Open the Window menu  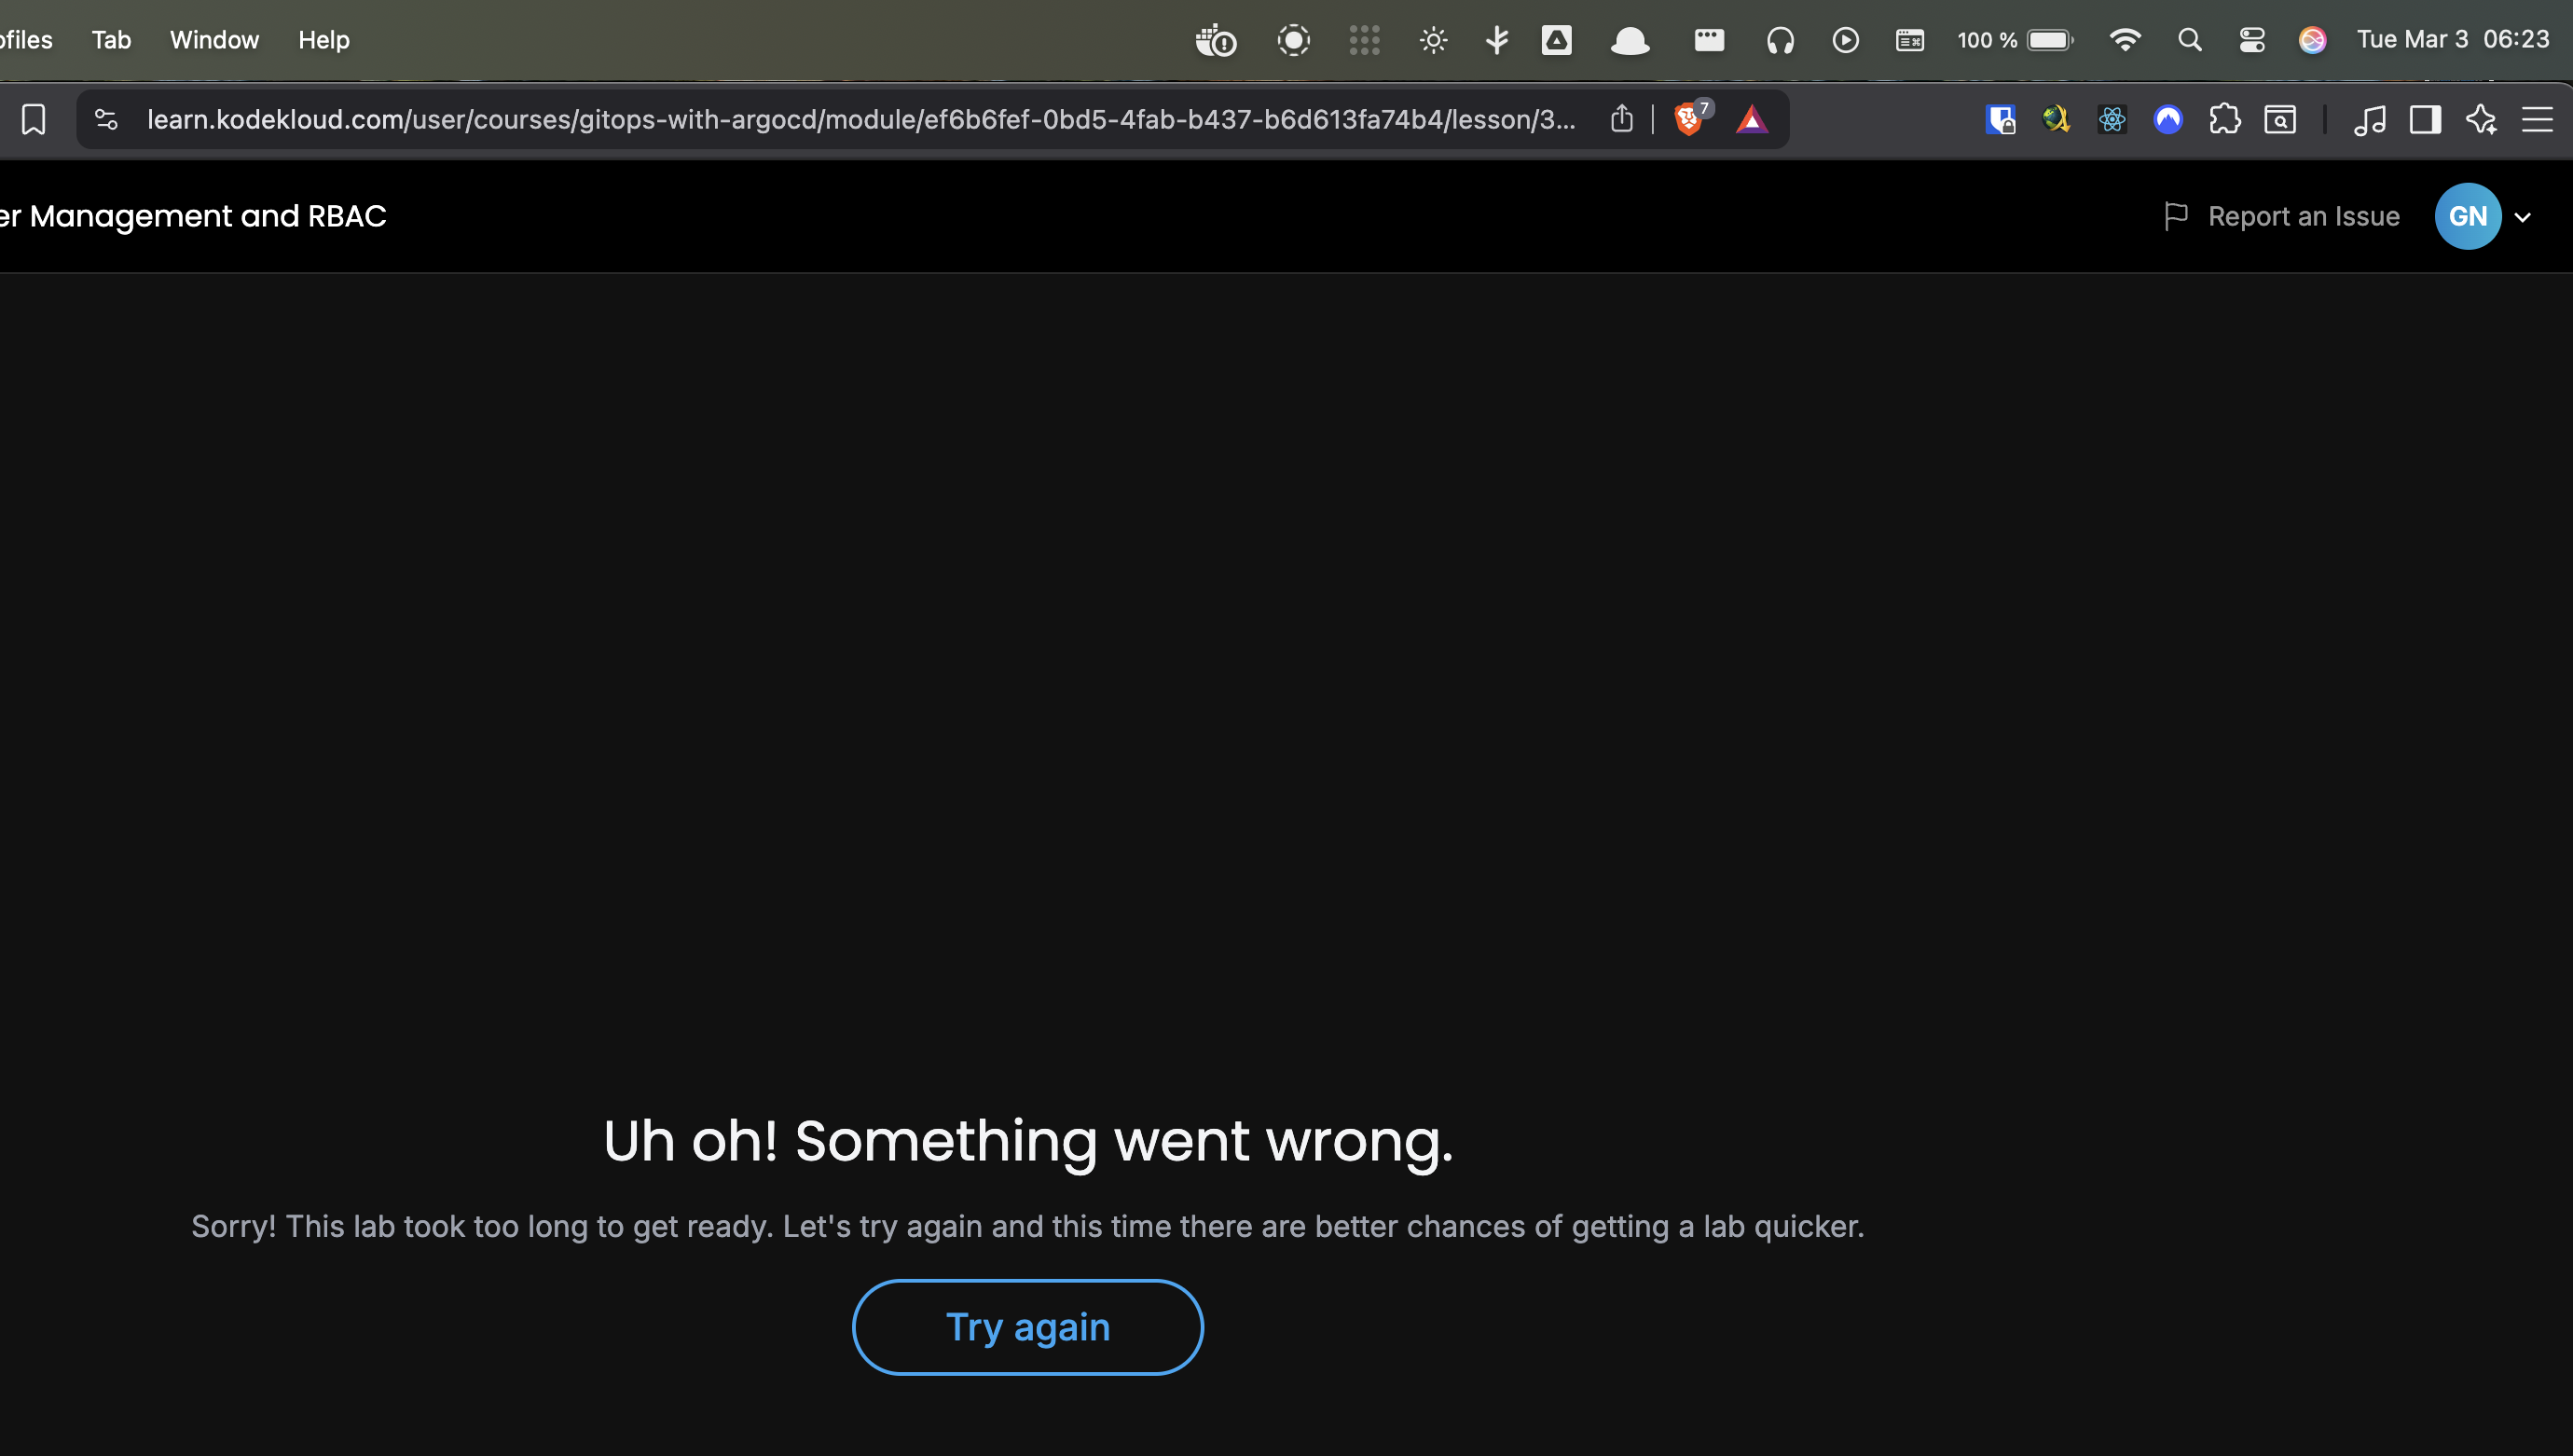click(214, 40)
